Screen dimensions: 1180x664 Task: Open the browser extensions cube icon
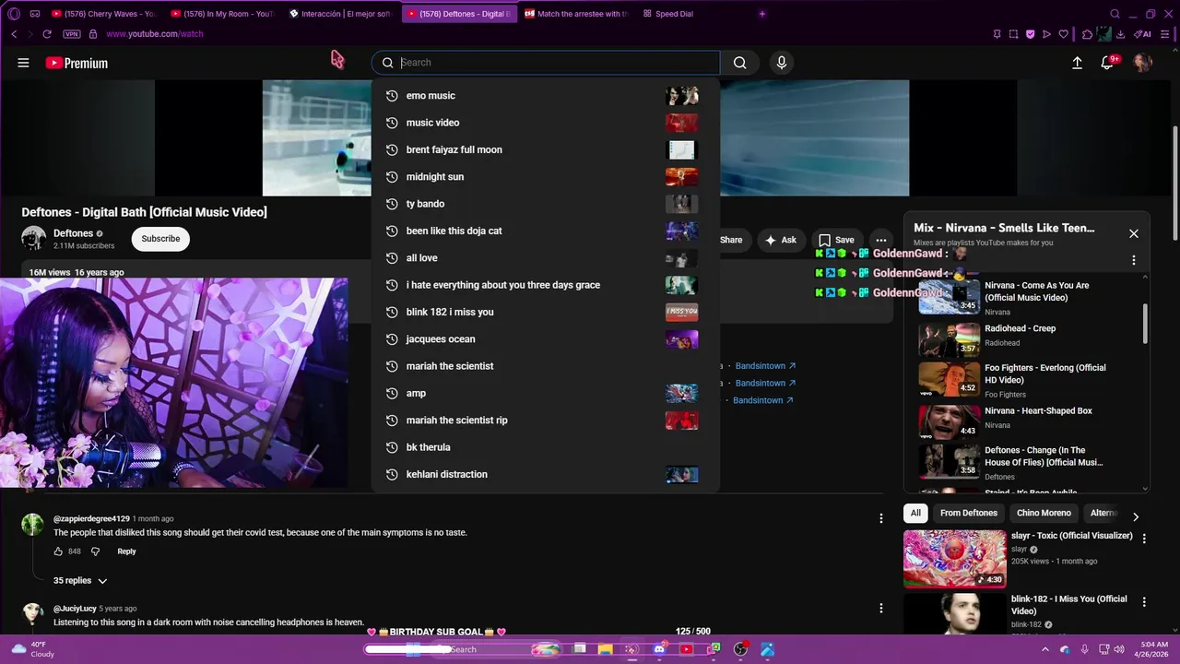(1087, 34)
